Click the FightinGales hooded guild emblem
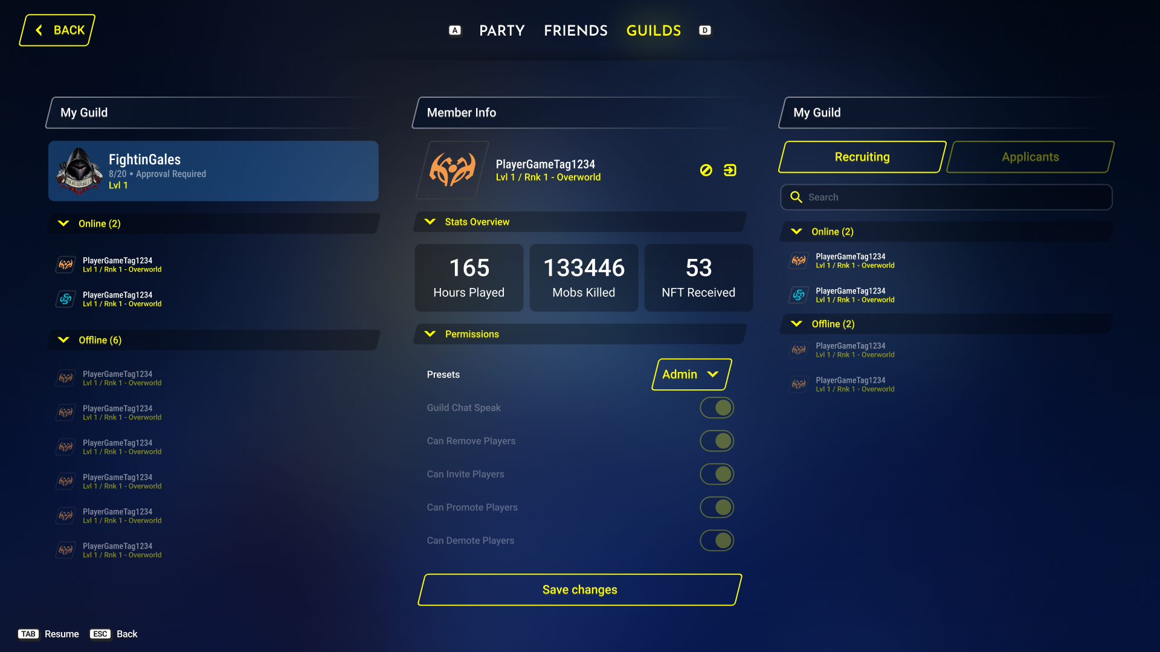The width and height of the screenshot is (1160, 652). tap(79, 171)
